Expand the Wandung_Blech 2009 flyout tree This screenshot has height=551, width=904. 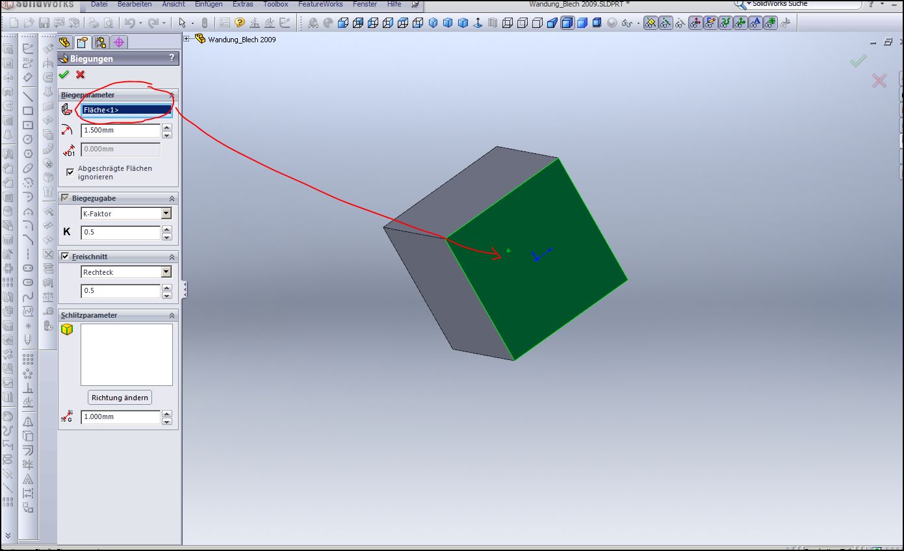coord(187,39)
